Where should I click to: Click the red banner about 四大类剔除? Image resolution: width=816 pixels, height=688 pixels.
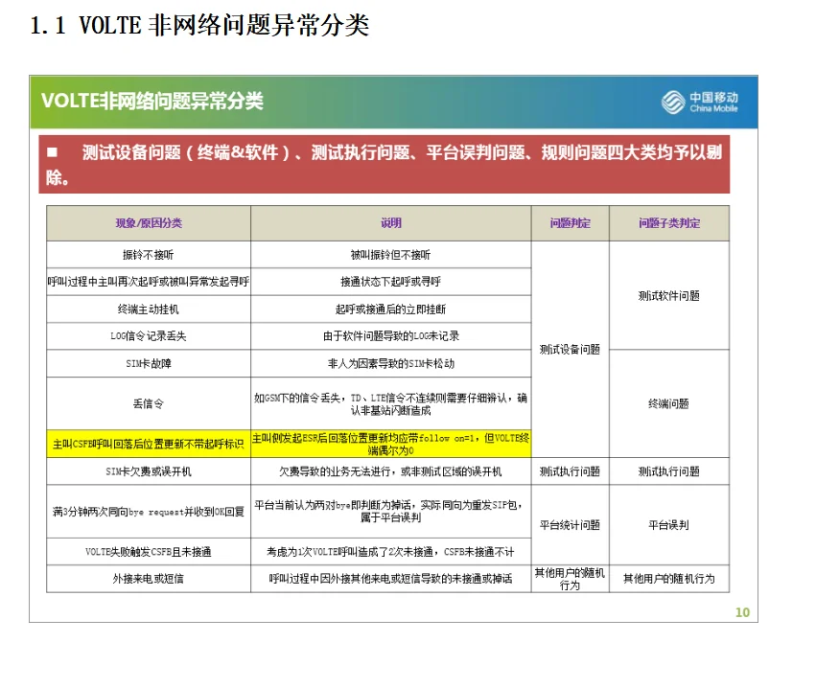pos(384,159)
